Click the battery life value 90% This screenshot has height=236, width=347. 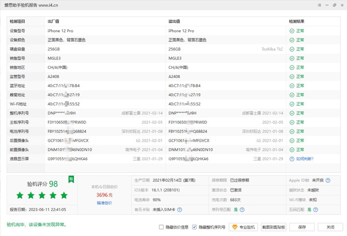157,200
